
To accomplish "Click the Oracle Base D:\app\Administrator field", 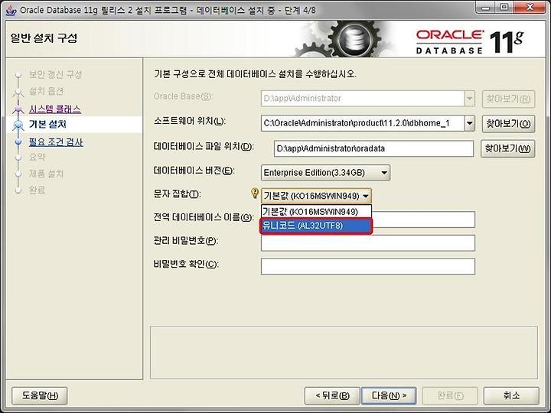I will click(362, 99).
